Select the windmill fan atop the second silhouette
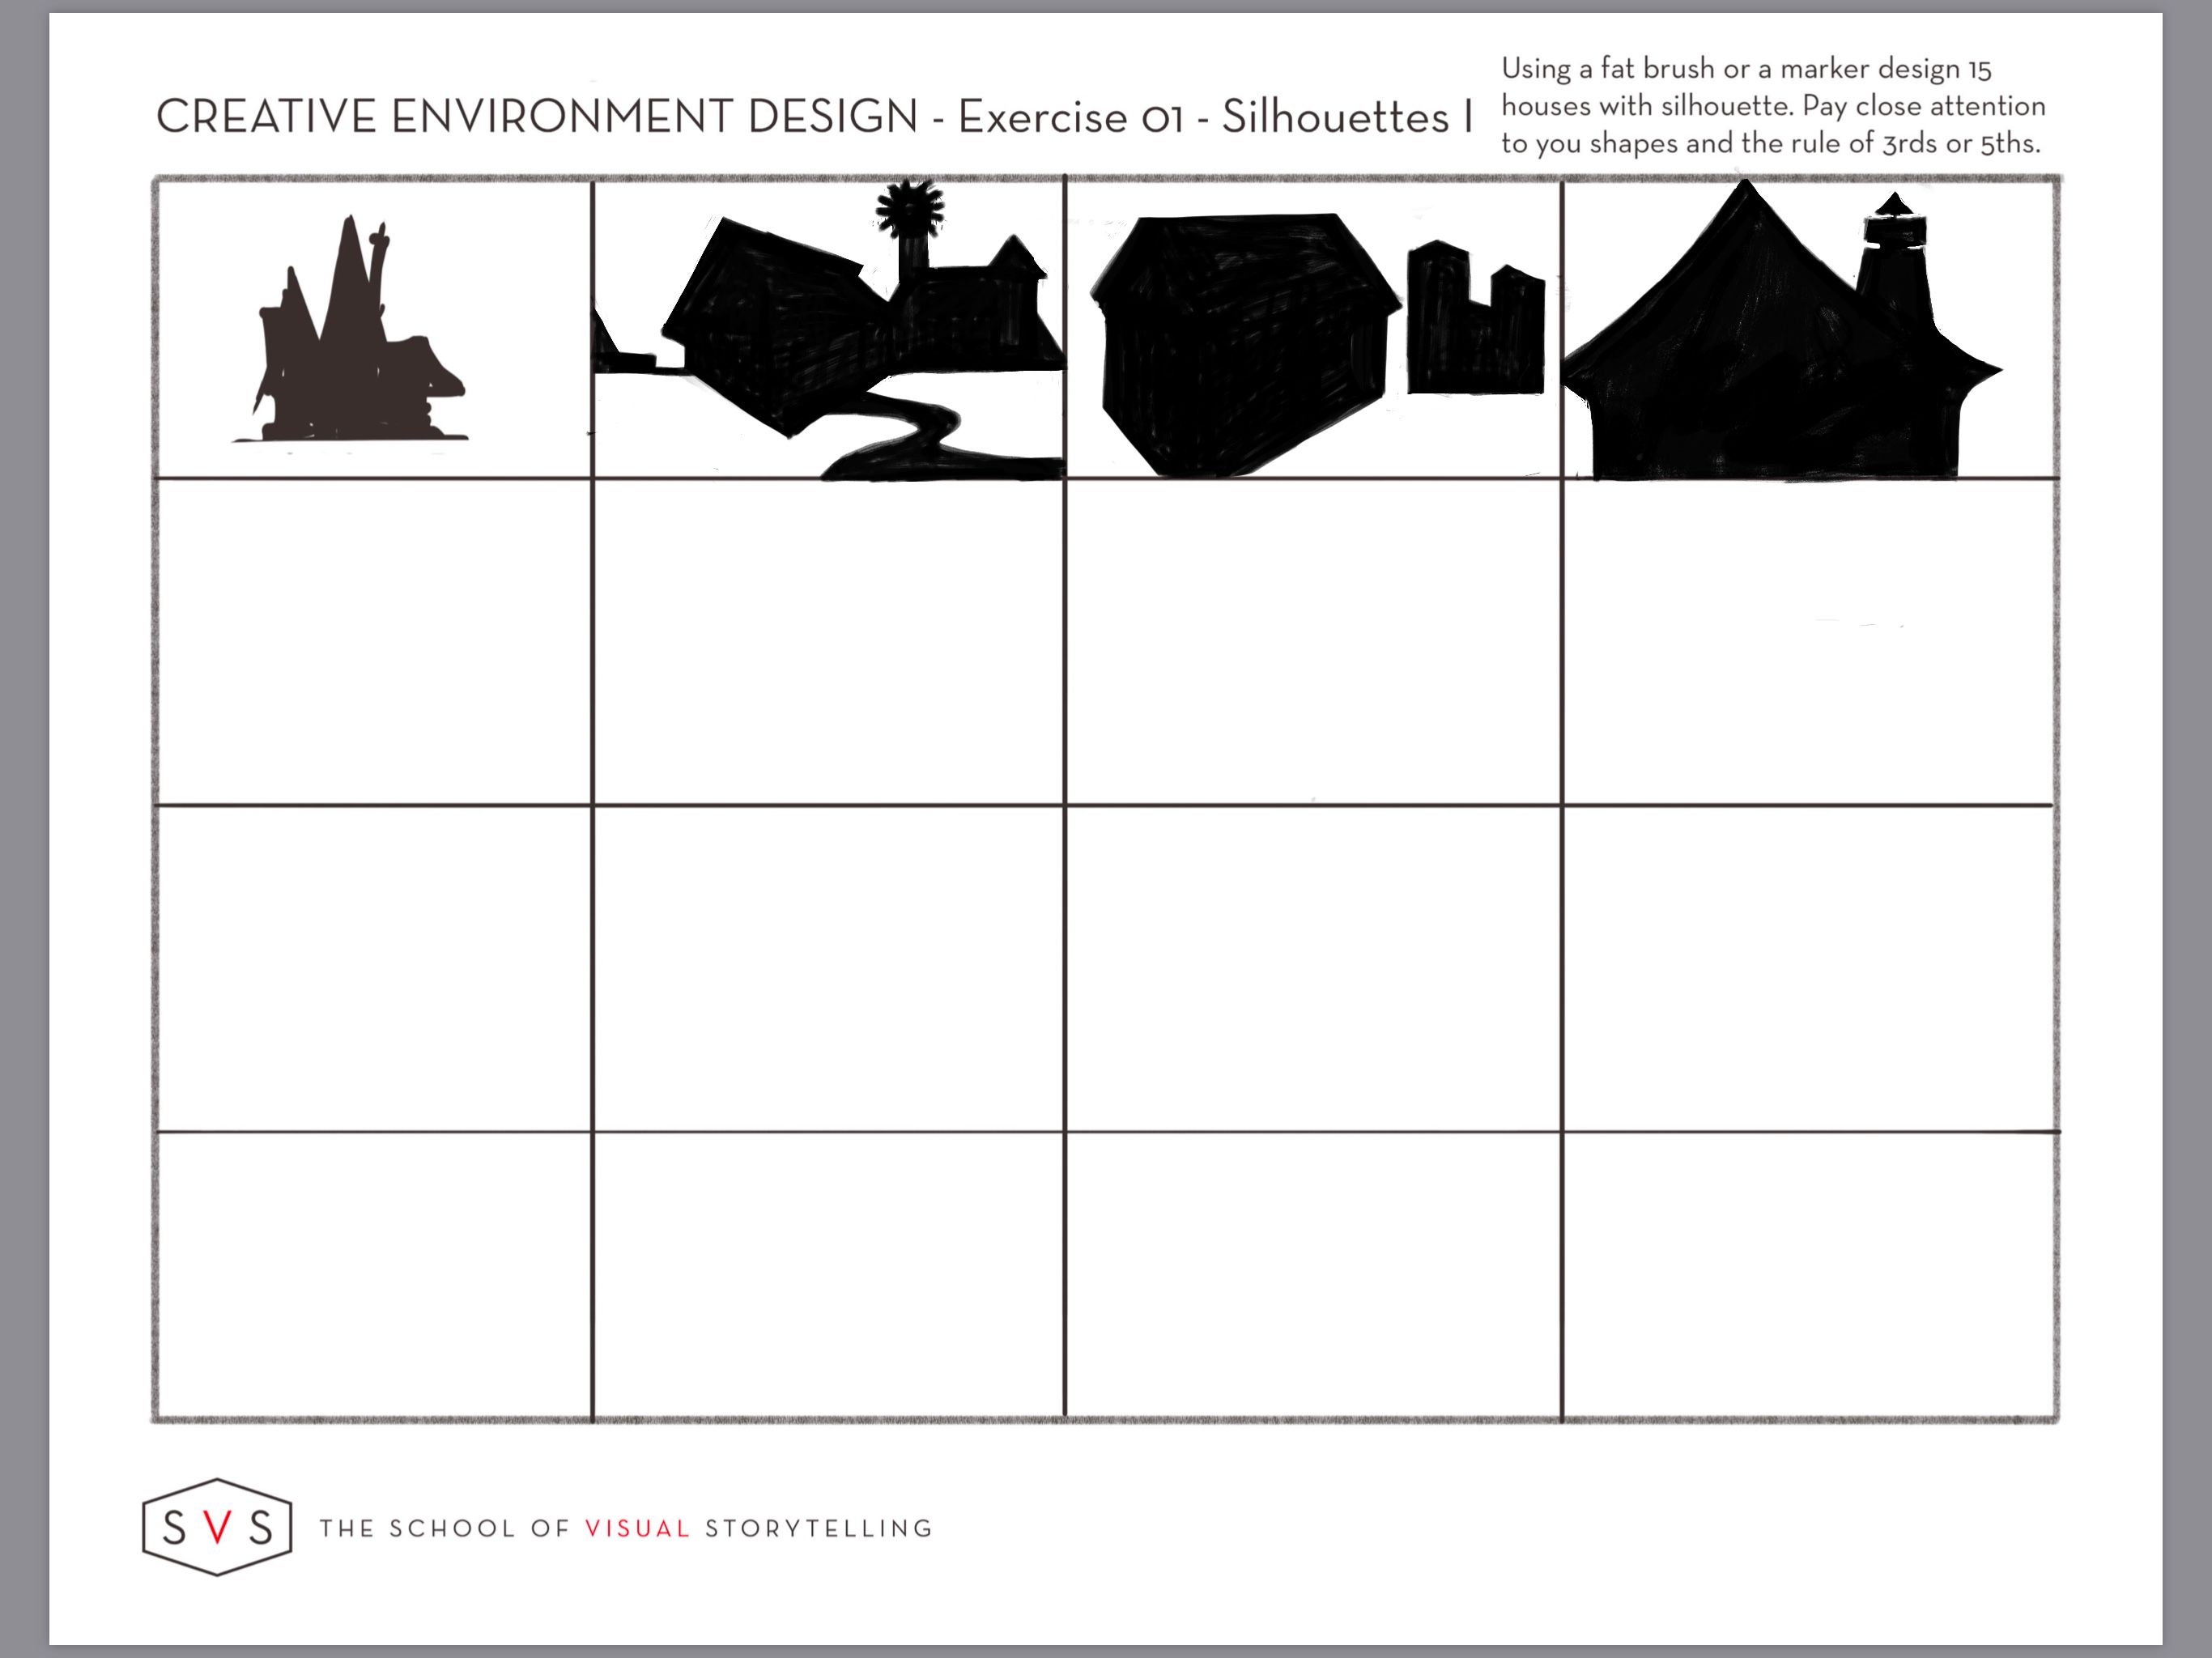Viewport: 2212px width, 1658px height. [909, 207]
